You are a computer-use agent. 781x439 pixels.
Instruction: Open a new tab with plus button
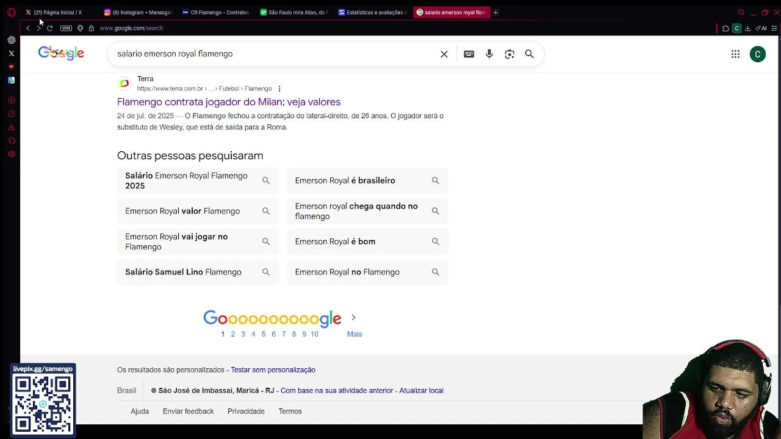(x=495, y=12)
